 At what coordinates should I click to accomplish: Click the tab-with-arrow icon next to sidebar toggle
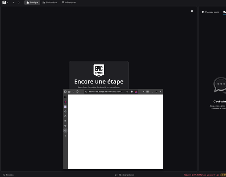[x=69, y=92]
